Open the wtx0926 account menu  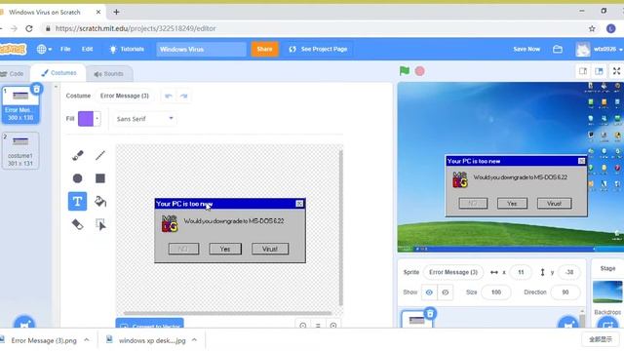(600, 49)
